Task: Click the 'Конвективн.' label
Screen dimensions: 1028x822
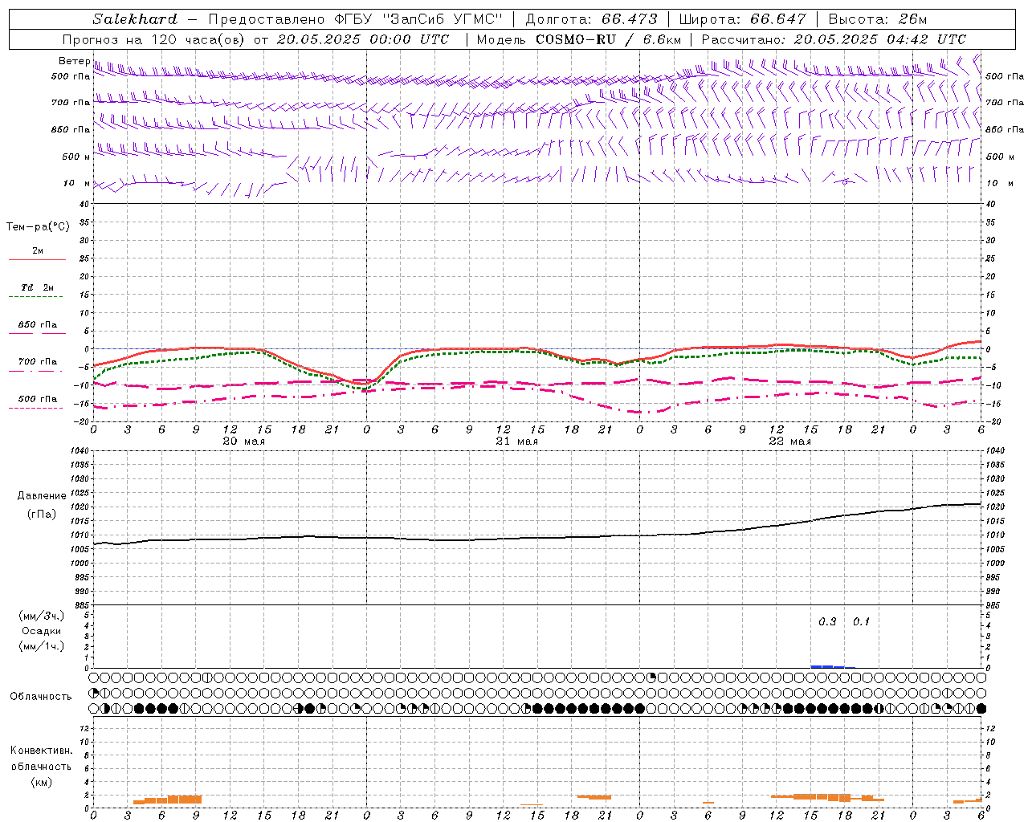Action: (x=41, y=751)
